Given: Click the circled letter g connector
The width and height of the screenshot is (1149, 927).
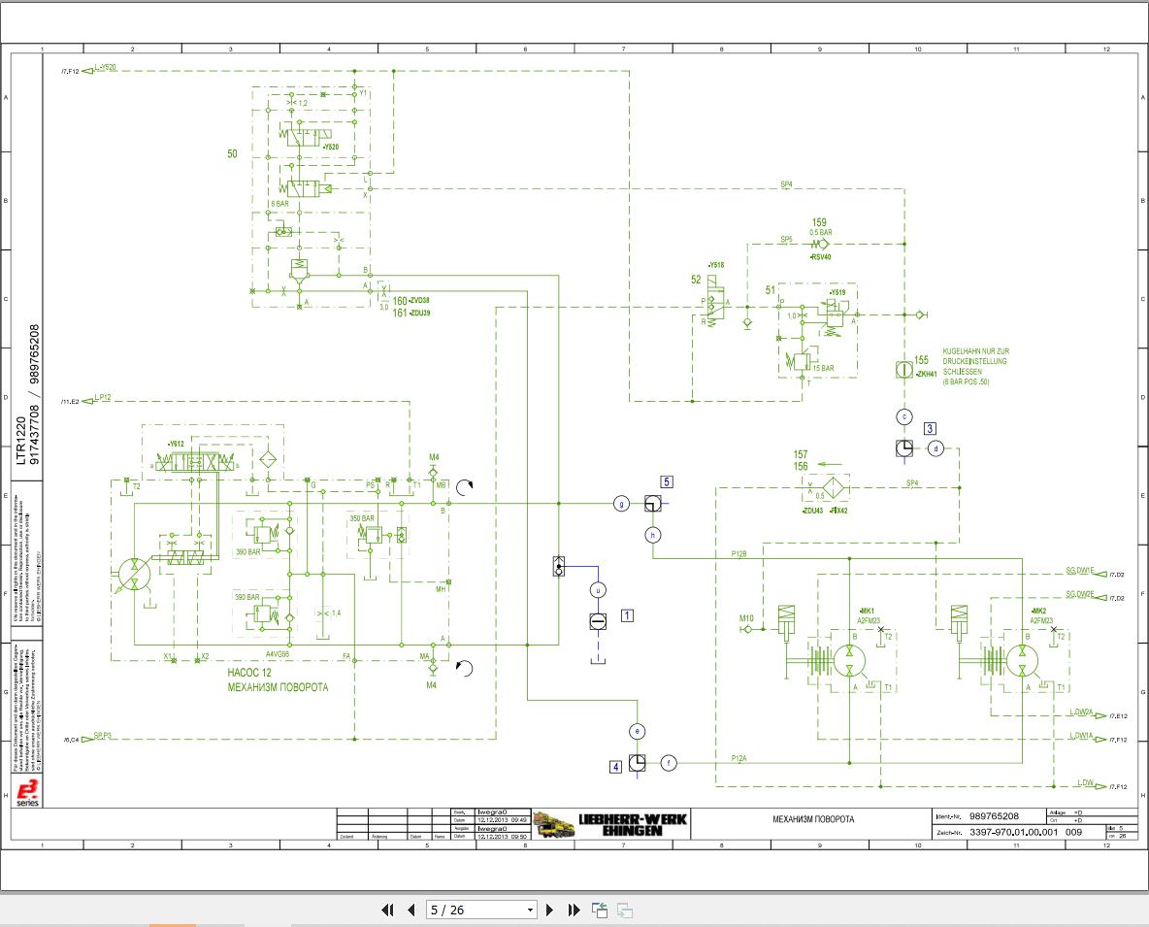Looking at the screenshot, I should (621, 503).
